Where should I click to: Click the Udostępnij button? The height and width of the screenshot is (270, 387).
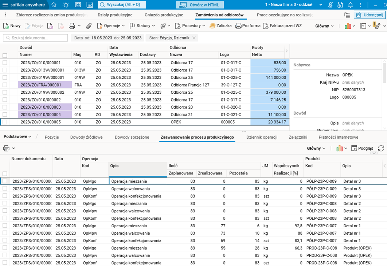click(370, 15)
